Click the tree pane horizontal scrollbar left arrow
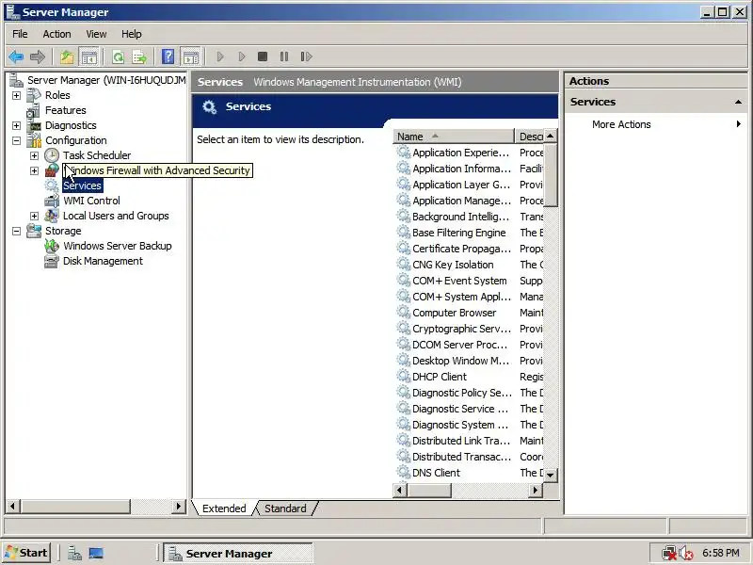 (x=12, y=506)
